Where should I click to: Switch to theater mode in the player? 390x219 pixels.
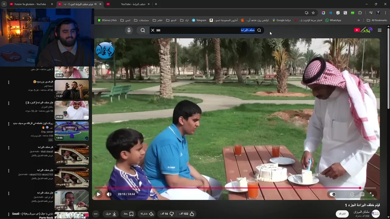[x=362, y=194]
